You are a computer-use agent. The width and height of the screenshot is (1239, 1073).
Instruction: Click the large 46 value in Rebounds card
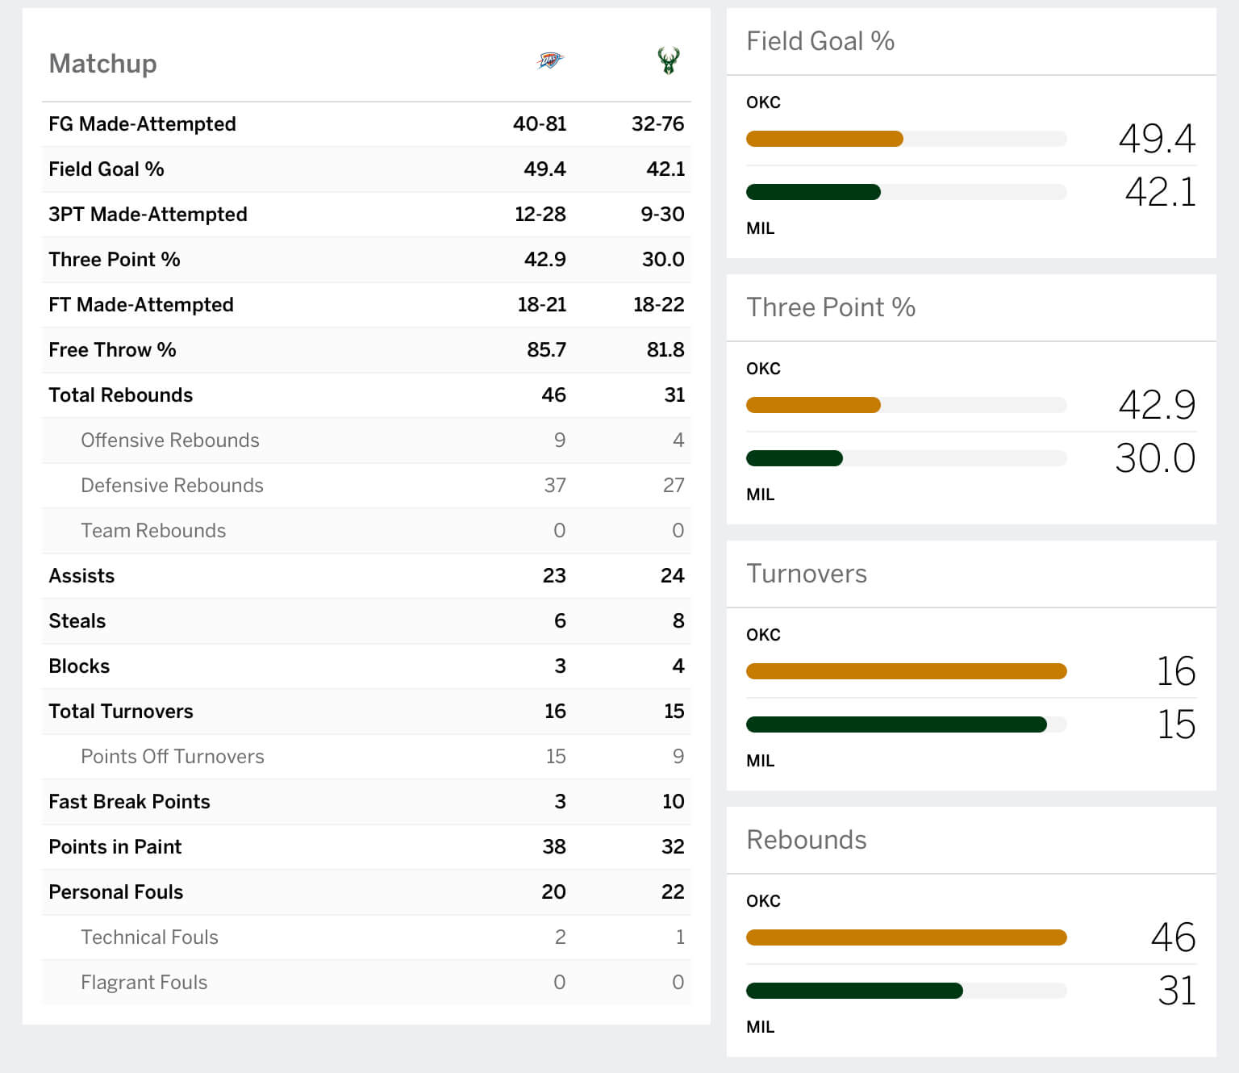tap(1173, 937)
